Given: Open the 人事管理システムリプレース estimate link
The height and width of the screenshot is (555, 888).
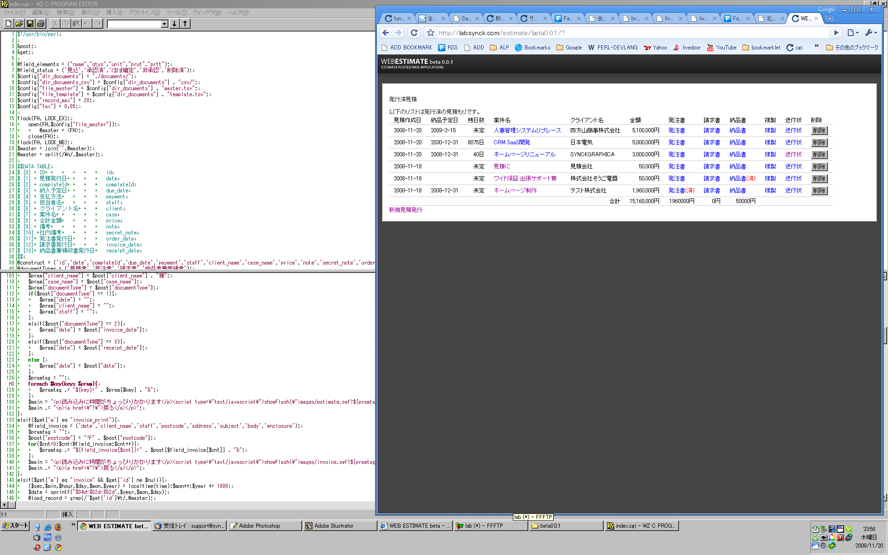Looking at the screenshot, I should (527, 130).
